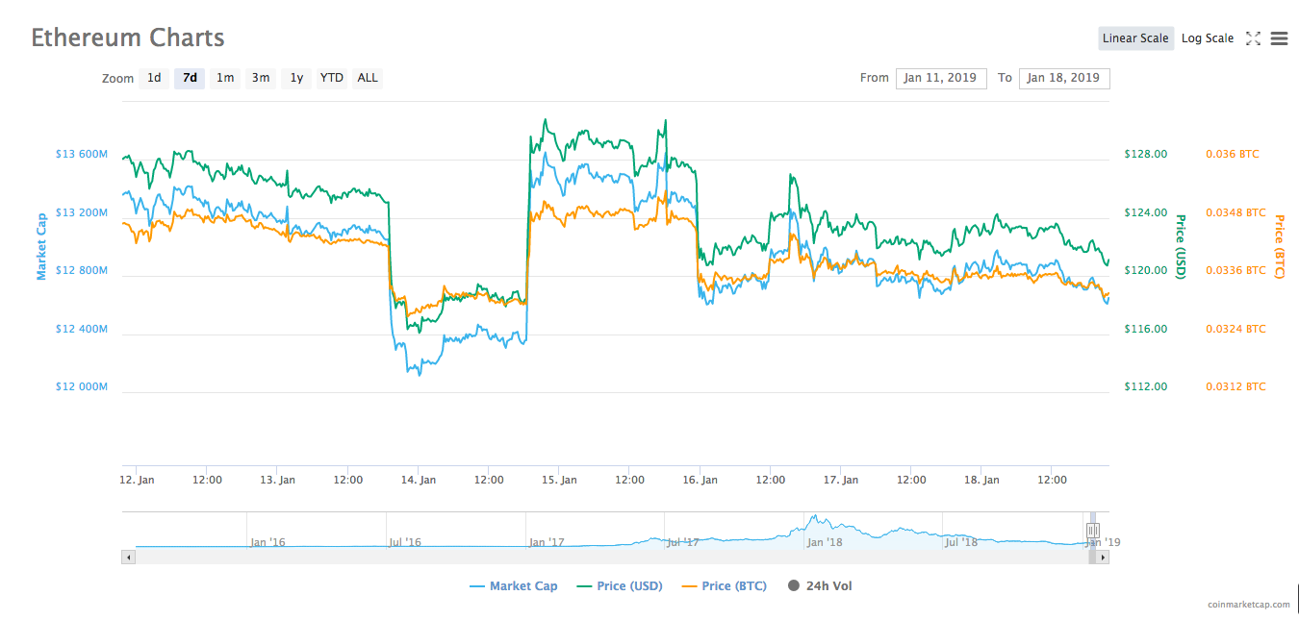Click the left arrow of the range navigator
Screen dimensions: 1299x620
(128, 556)
